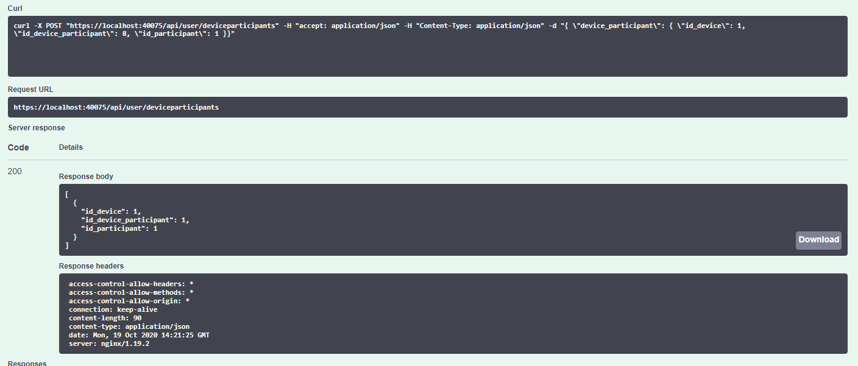The width and height of the screenshot is (858, 366).
Task: Select the content-length header value
Action: click(135, 317)
